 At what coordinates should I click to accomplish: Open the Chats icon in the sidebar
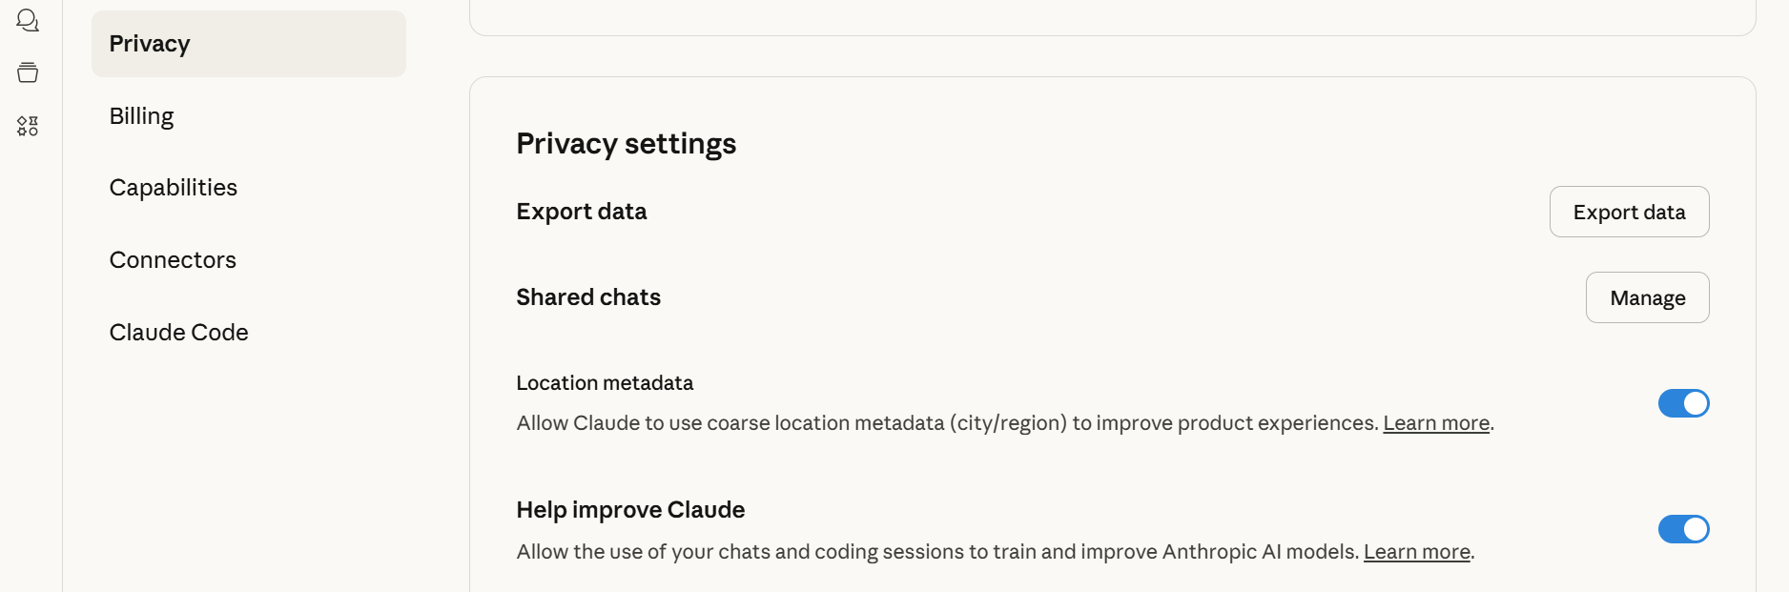(x=28, y=19)
